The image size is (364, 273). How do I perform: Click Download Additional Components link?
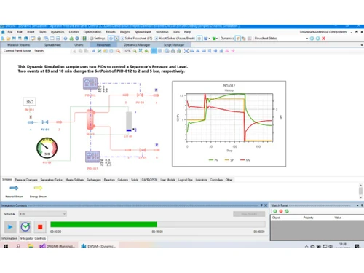(323, 32)
